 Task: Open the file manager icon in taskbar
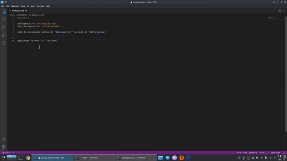pyautogui.click(x=161, y=158)
